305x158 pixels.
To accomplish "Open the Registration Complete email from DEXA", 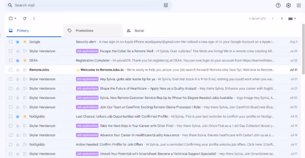I will [153, 60].
